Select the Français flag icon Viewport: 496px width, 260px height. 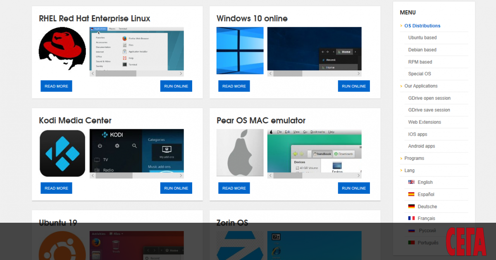[411, 218]
